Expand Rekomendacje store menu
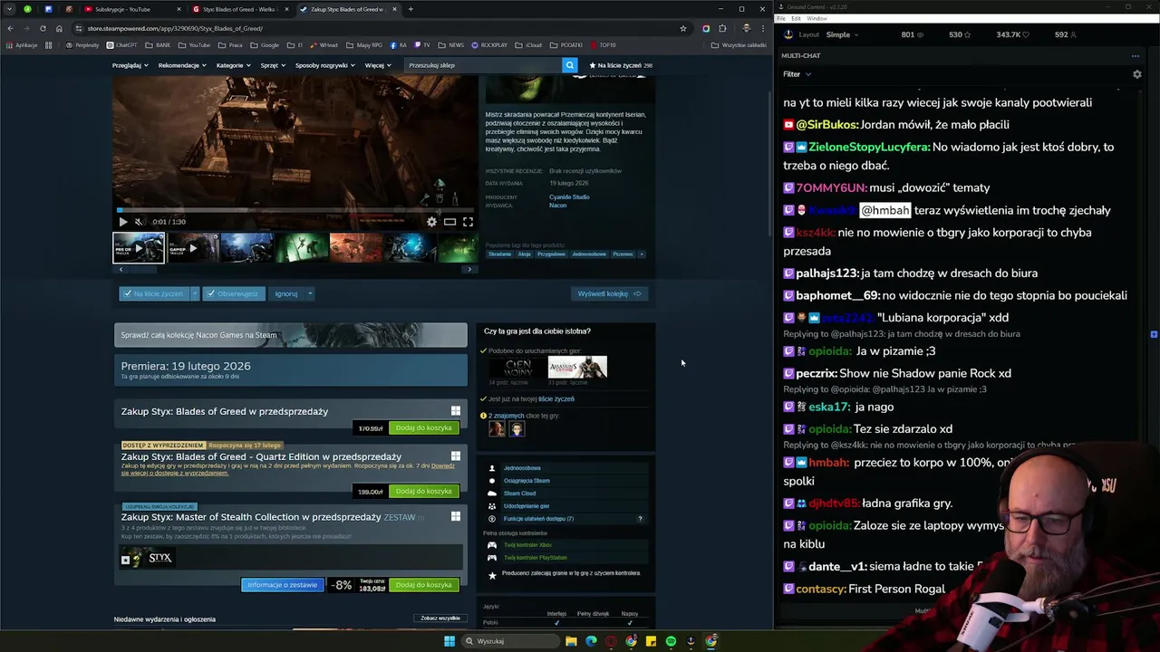 point(182,65)
